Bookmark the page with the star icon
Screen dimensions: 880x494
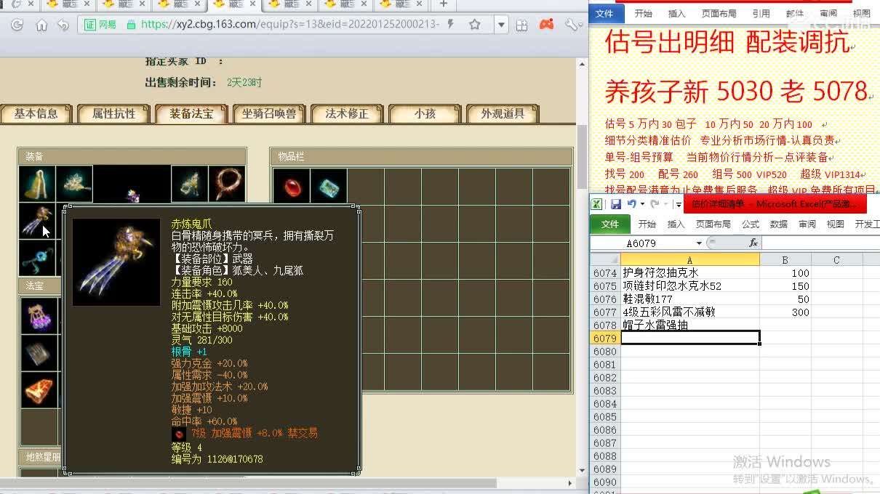475,25
